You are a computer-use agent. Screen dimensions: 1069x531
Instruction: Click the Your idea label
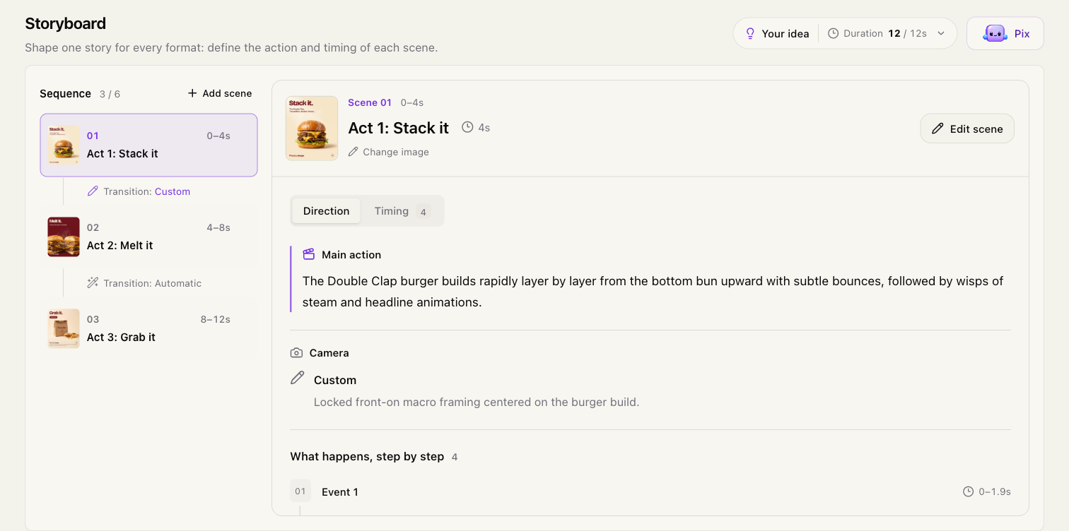[x=785, y=33]
